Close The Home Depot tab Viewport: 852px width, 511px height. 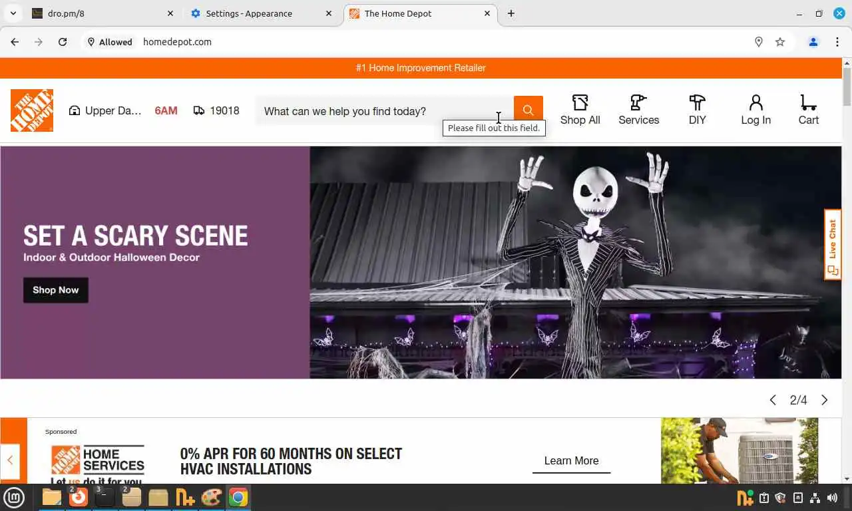[x=487, y=13]
